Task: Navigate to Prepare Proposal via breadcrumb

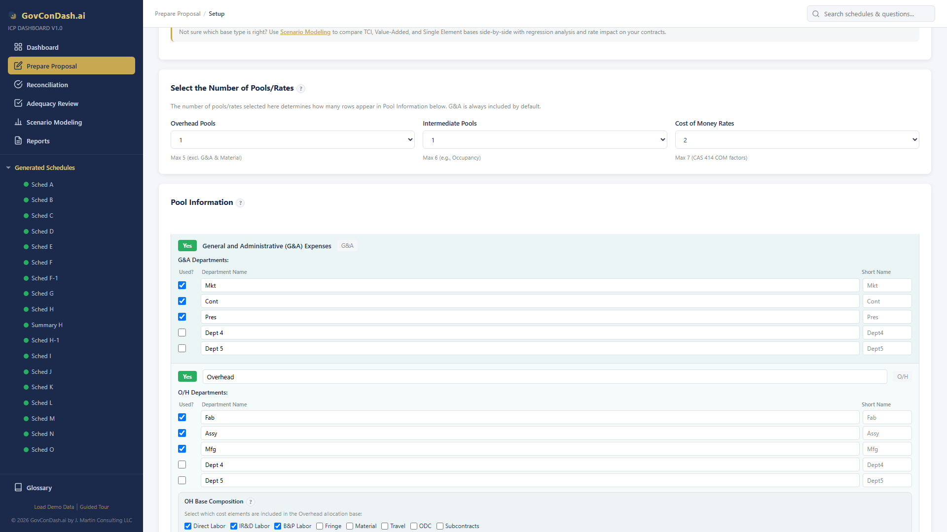Action: (178, 13)
